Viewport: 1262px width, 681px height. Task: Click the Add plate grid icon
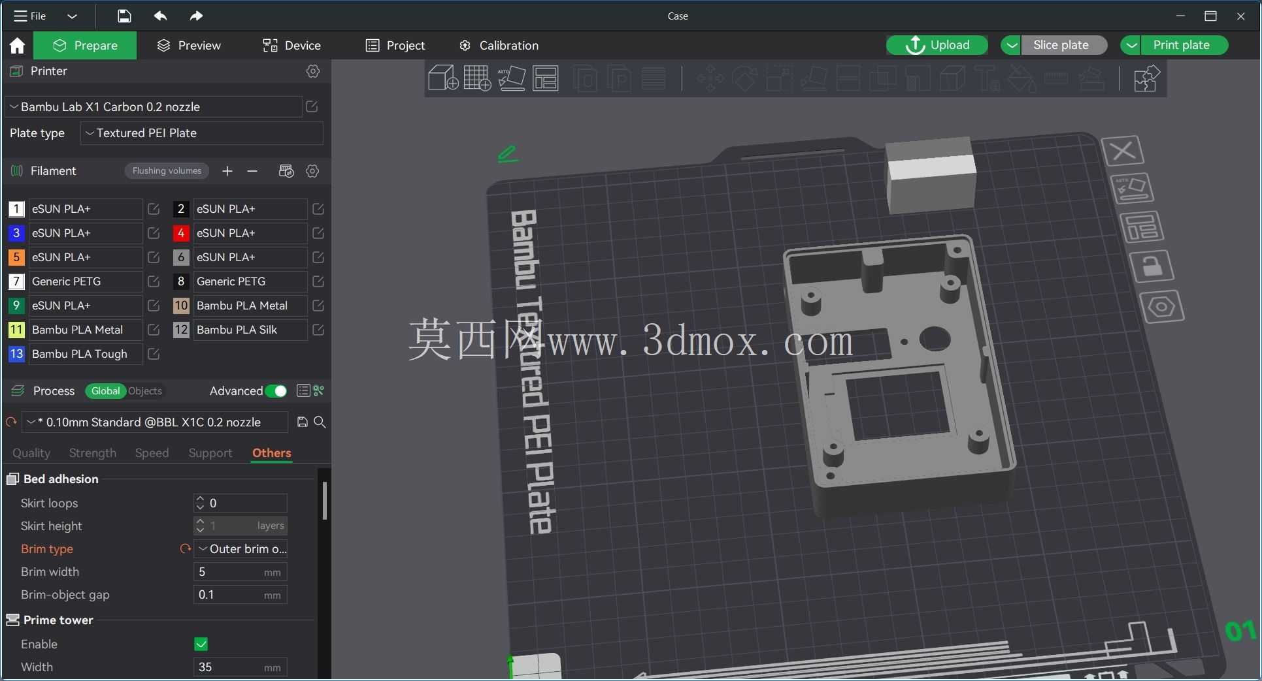[477, 78]
